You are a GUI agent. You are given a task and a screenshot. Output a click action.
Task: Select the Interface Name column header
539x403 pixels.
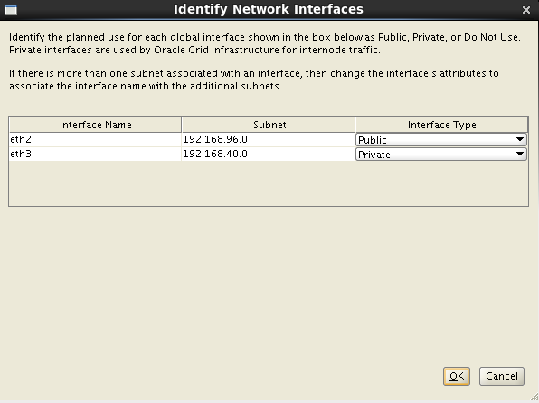tap(95, 125)
